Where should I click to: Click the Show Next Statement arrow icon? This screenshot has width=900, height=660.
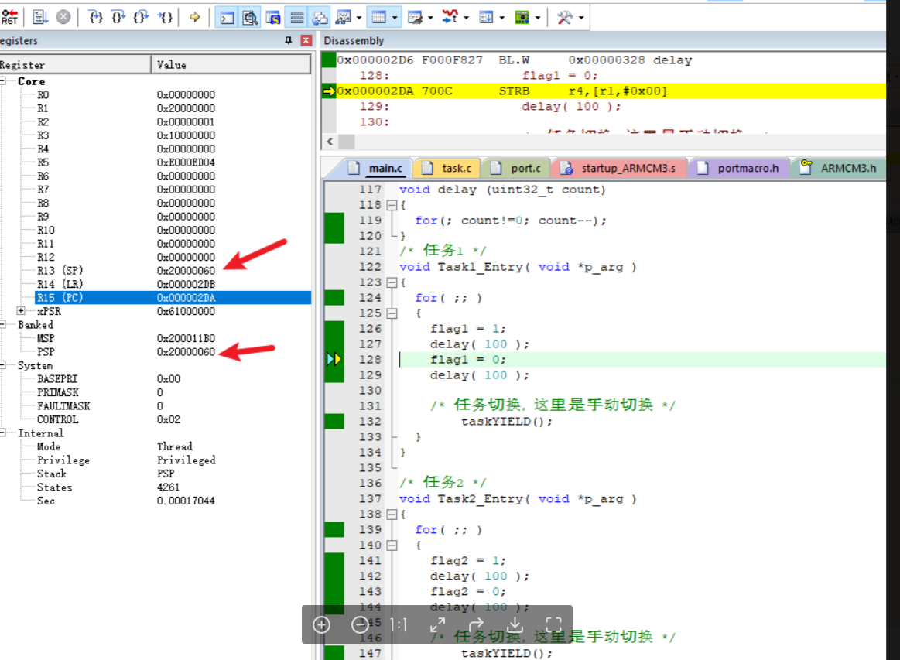(195, 17)
